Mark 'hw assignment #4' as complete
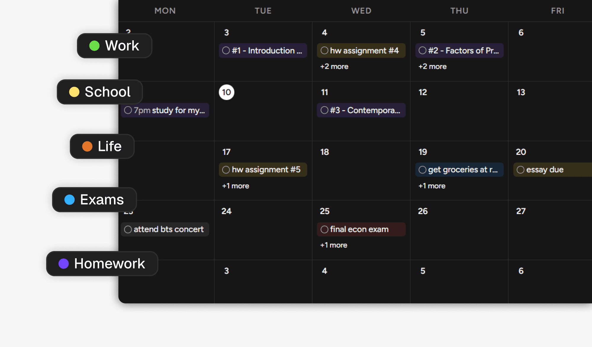 (x=325, y=50)
